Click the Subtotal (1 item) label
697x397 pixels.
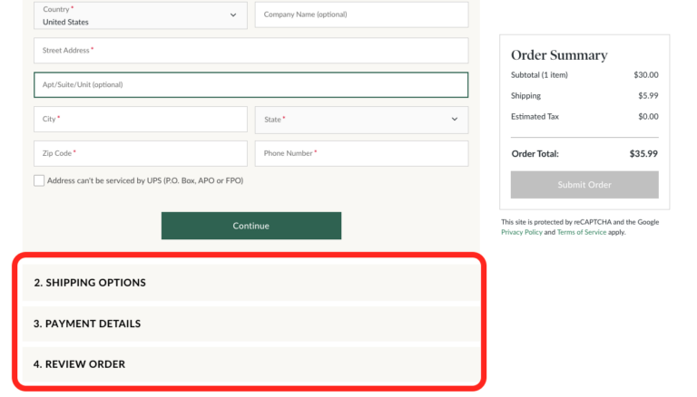pyautogui.click(x=539, y=75)
